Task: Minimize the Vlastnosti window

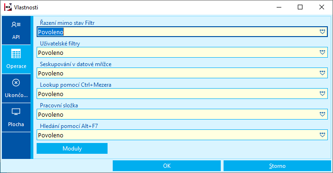Action: click(279, 7)
